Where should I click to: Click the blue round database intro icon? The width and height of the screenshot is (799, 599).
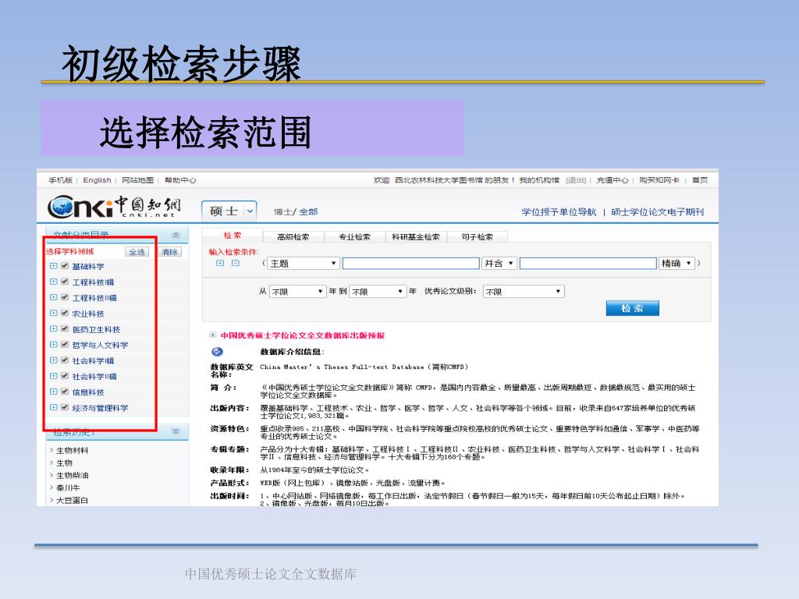217,352
